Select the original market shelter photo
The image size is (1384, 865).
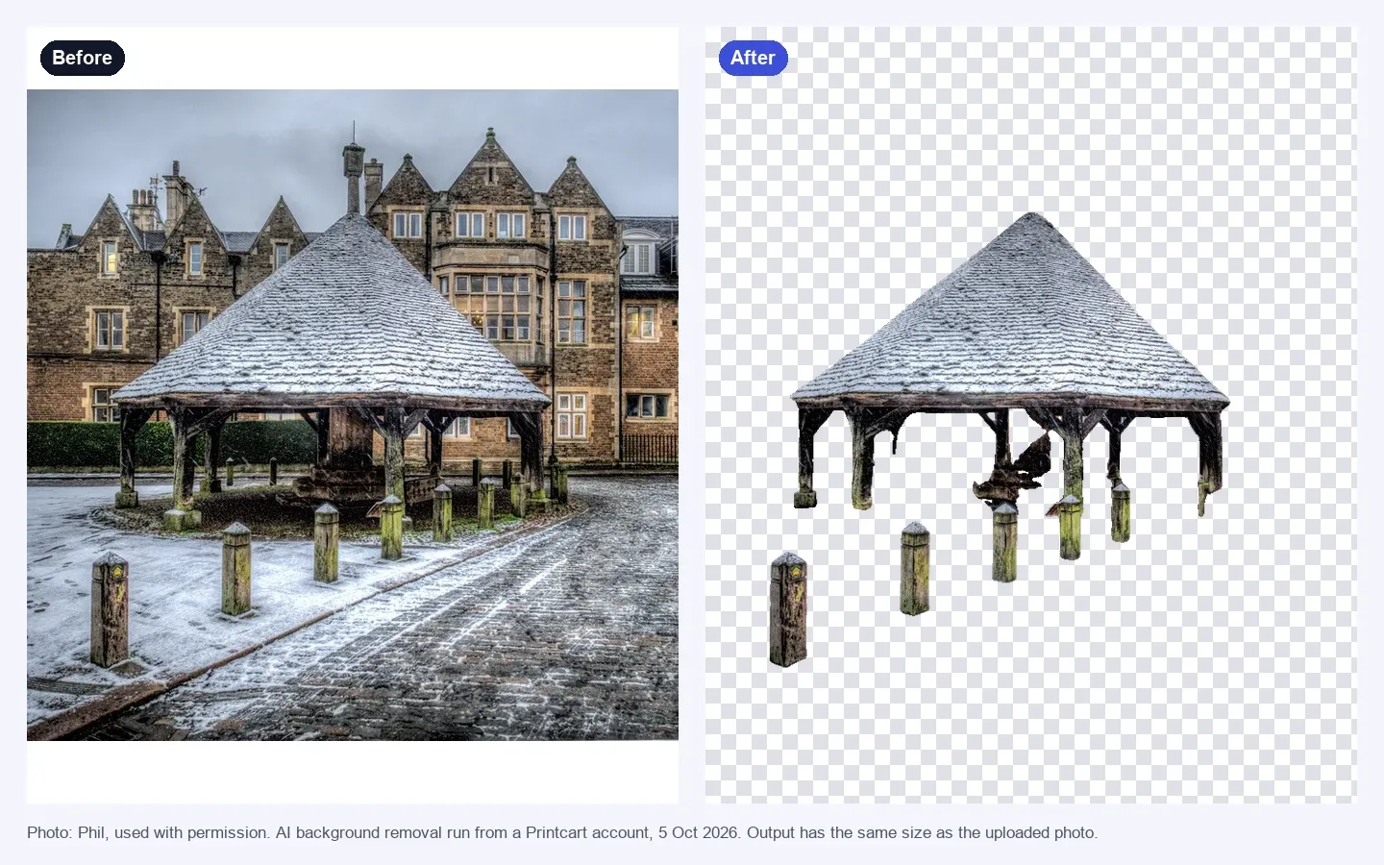[353, 415]
